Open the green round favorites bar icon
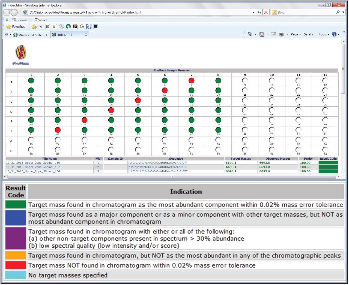 click(68, 26)
